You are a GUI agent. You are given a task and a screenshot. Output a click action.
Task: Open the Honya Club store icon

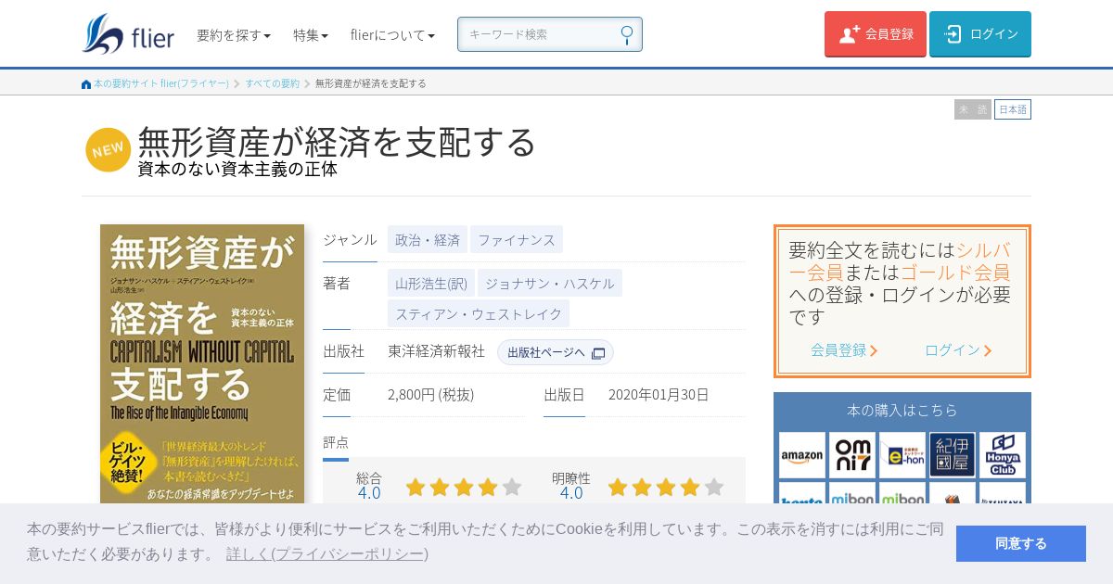tap(1003, 455)
